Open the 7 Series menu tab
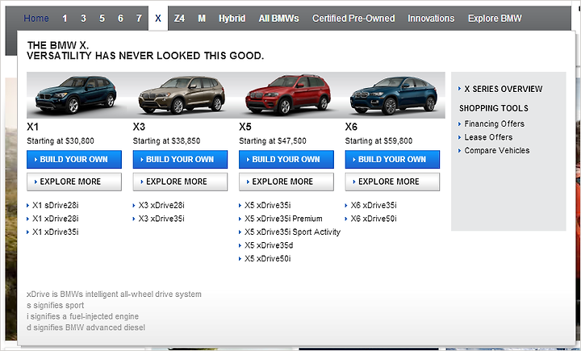 click(139, 19)
